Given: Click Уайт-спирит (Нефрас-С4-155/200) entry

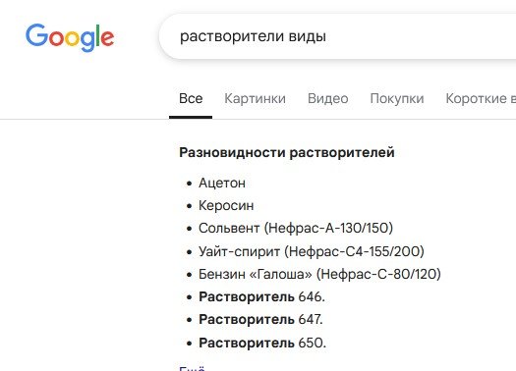Looking at the screenshot, I should 312,251.
